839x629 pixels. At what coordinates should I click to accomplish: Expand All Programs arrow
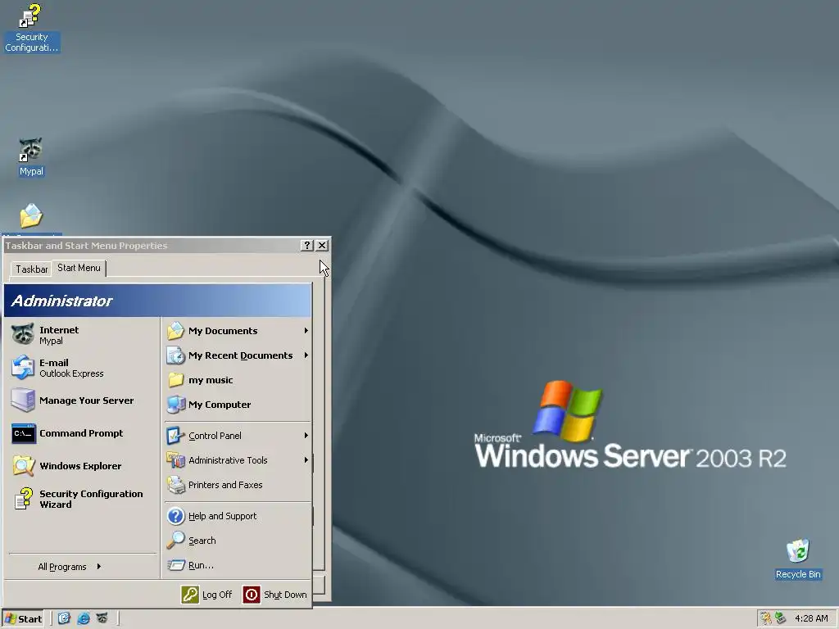click(99, 567)
